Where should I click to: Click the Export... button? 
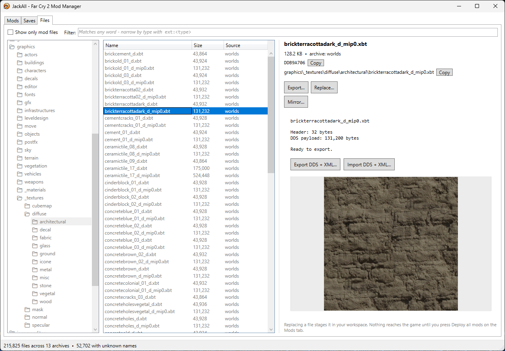[296, 88]
